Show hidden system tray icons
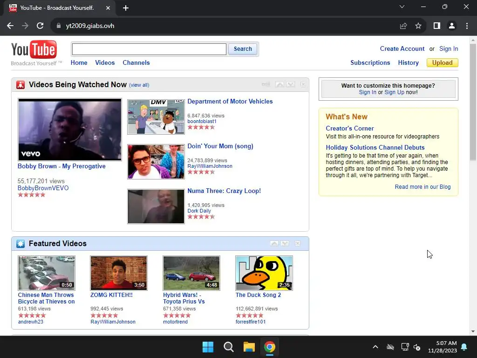Image resolution: width=477 pixels, height=358 pixels. tap(375, 347)
